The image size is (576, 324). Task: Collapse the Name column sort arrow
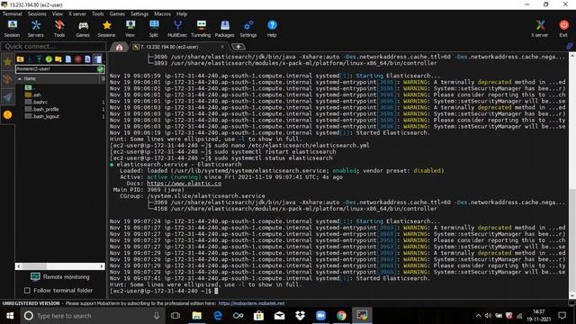(x=20, y=78)
